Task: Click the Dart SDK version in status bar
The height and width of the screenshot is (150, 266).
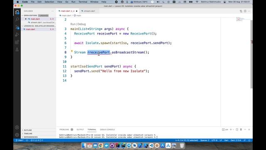Action: tap(236, 140)
